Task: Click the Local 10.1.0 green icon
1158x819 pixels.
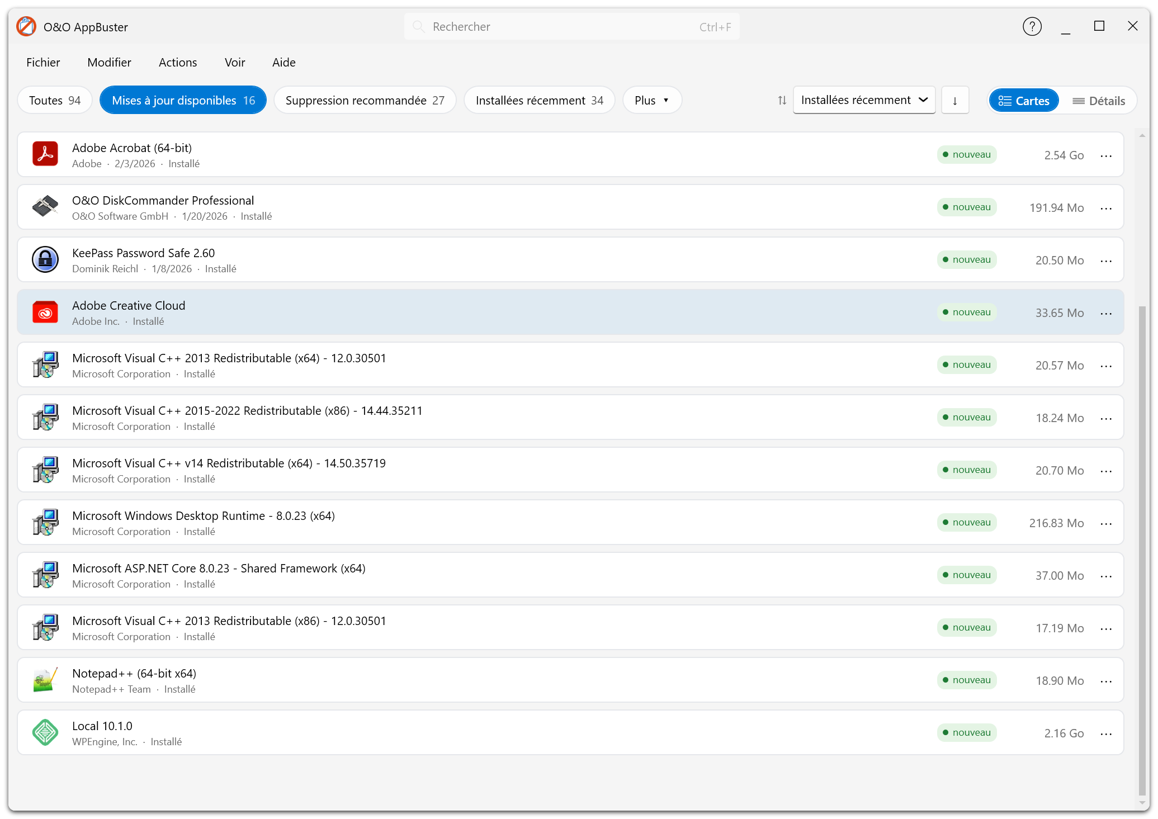Action: [x=45, y=732]
